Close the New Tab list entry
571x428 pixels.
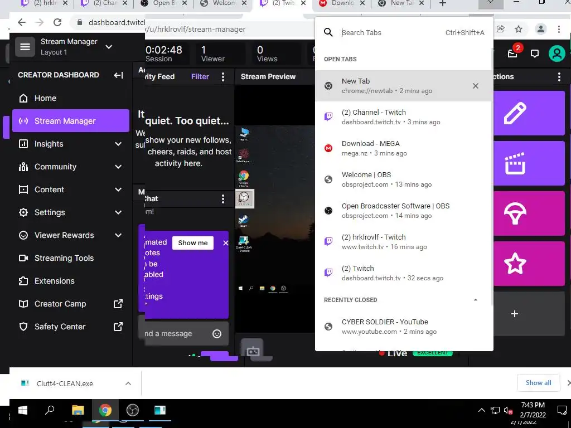(476, 86)
